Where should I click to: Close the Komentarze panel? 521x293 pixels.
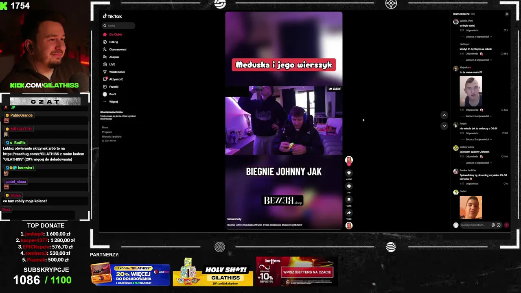pyautogui.click(x=507, y=14)
